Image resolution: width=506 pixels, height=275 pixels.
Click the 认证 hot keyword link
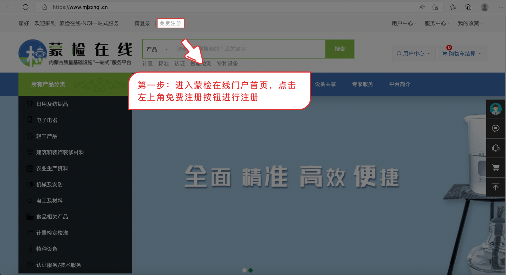click(180, 63)
